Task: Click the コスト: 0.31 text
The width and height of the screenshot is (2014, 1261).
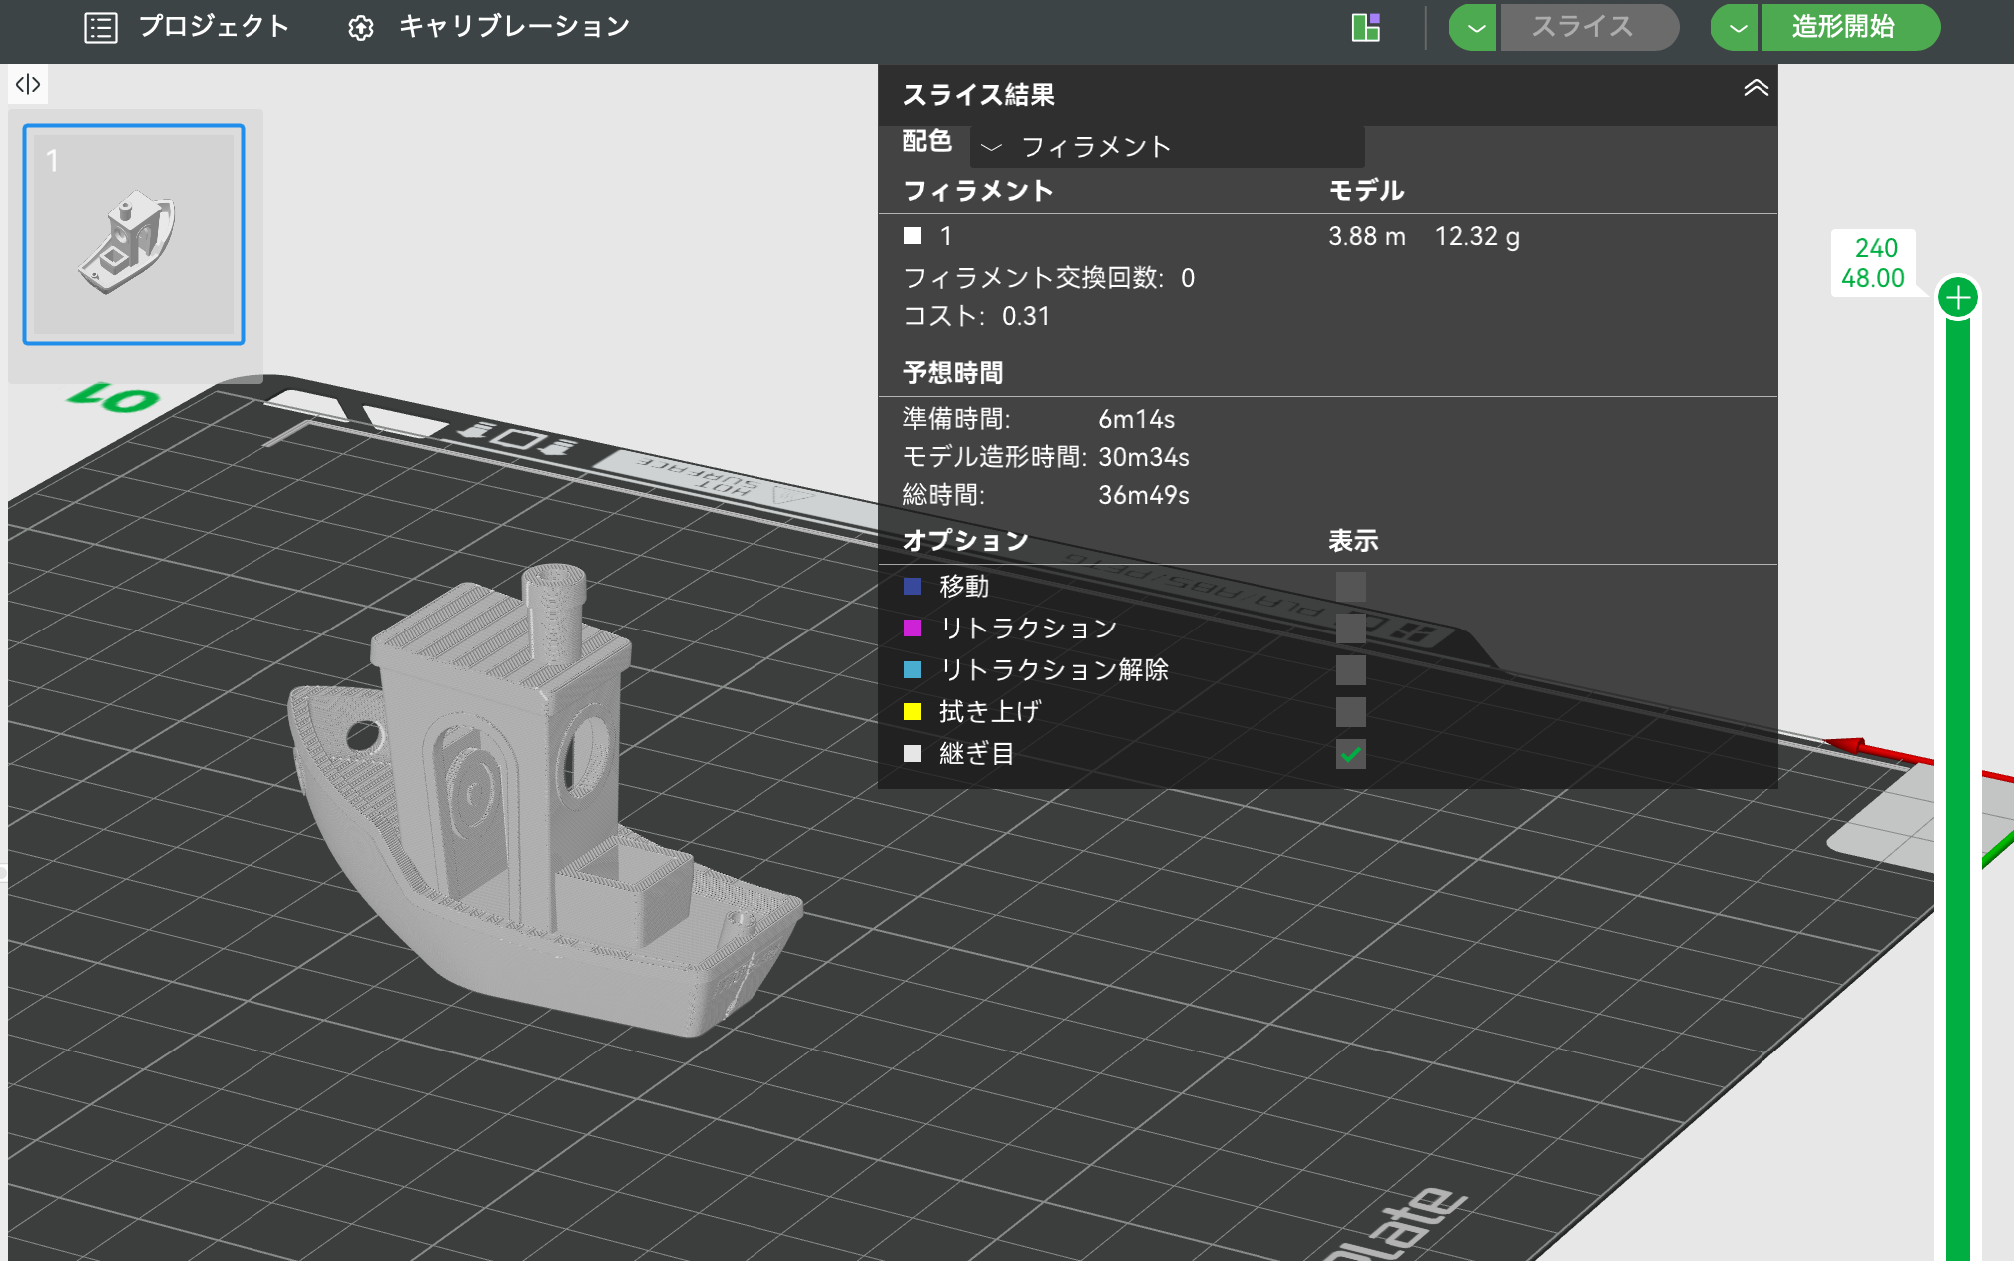Action: point(977,316)
